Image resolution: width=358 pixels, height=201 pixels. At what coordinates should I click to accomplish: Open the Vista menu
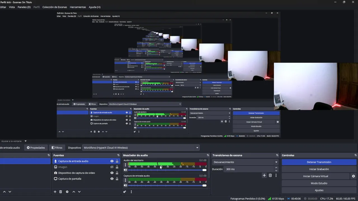(x=12, y=7)
